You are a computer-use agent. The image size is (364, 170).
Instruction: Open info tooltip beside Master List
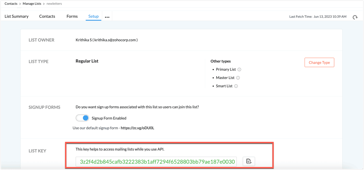tap(238, 78)
